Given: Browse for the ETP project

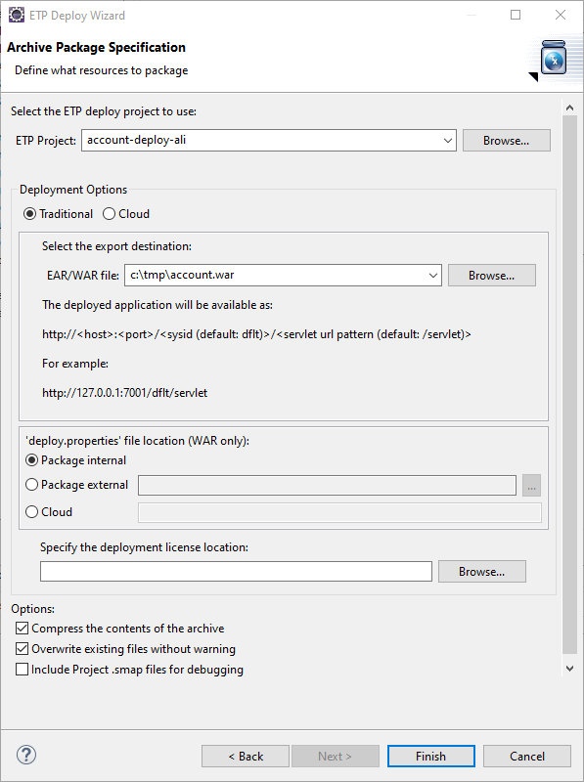Looking at the screenshot, I should (x=506, y=141).
